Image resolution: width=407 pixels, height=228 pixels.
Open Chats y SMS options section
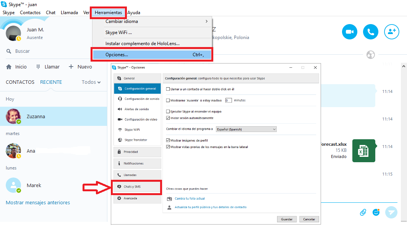(137, 187)
